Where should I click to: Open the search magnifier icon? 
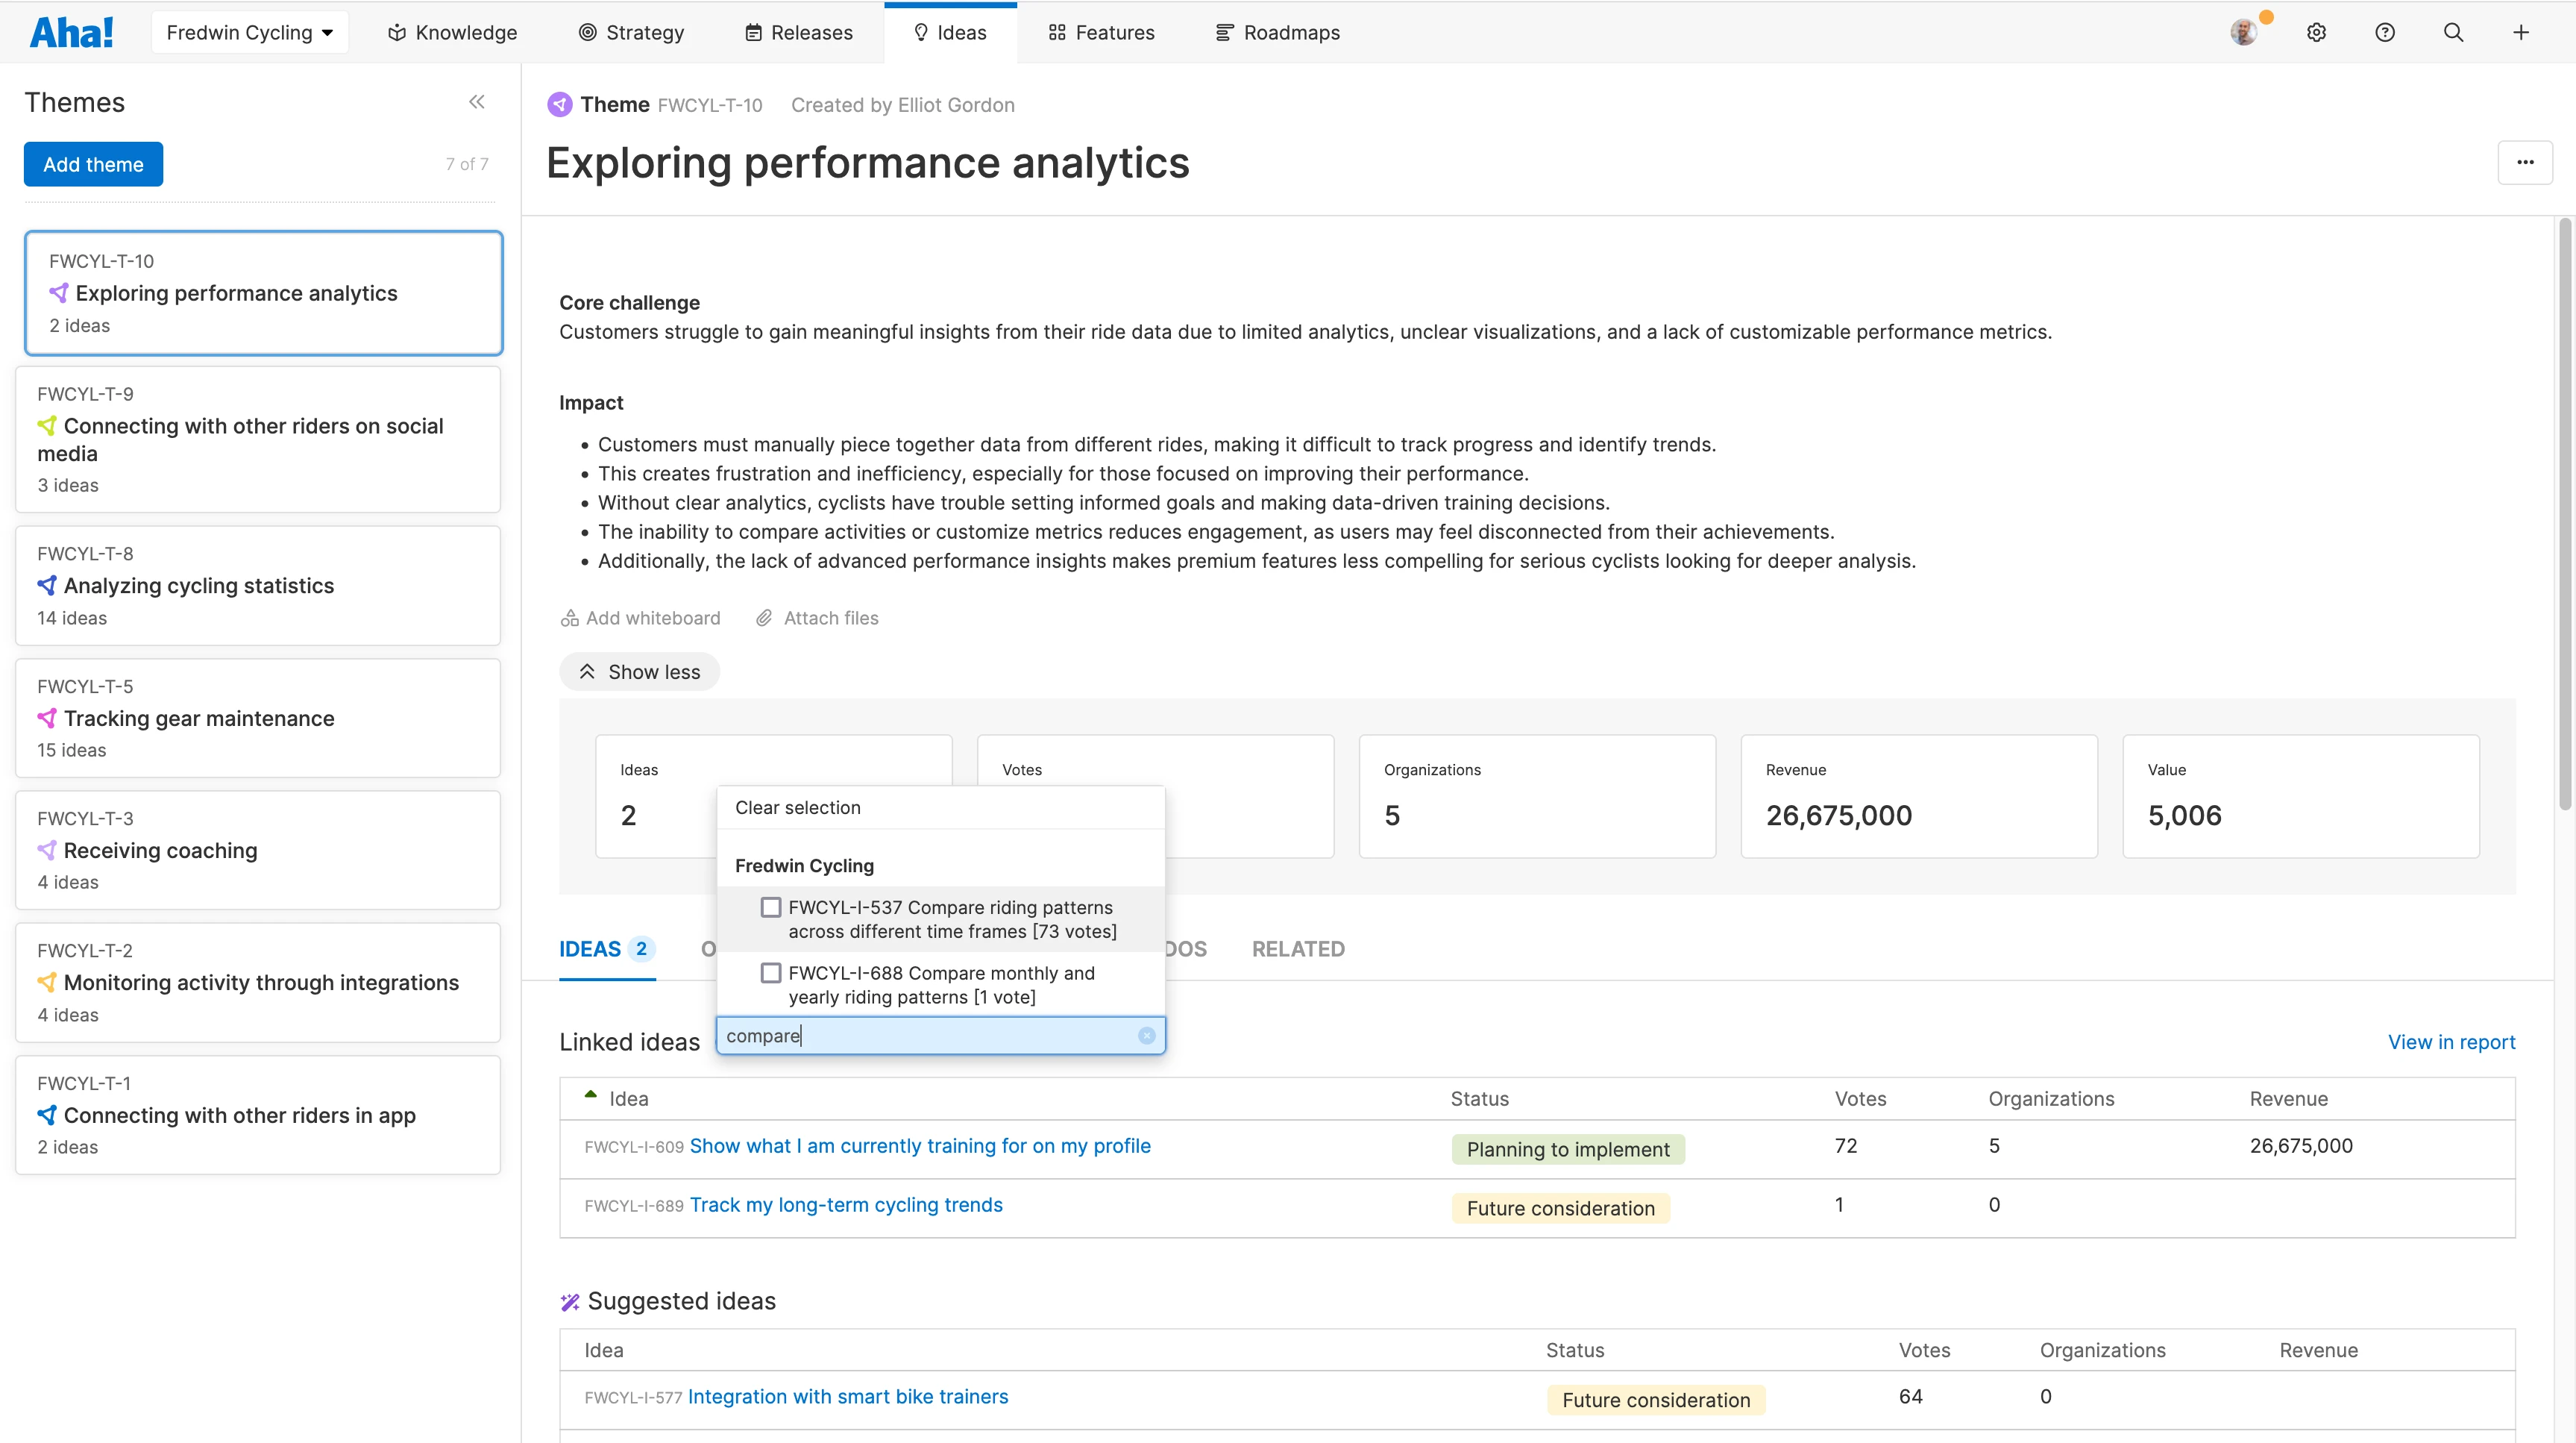(2453, 33)
